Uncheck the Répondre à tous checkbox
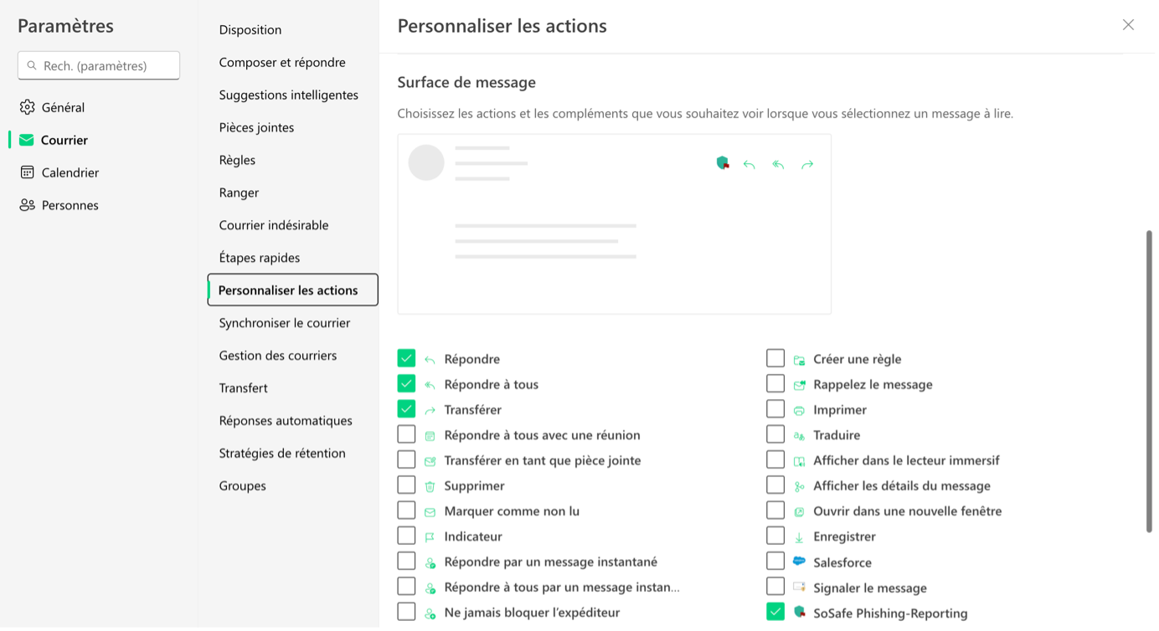 point(406,384)
